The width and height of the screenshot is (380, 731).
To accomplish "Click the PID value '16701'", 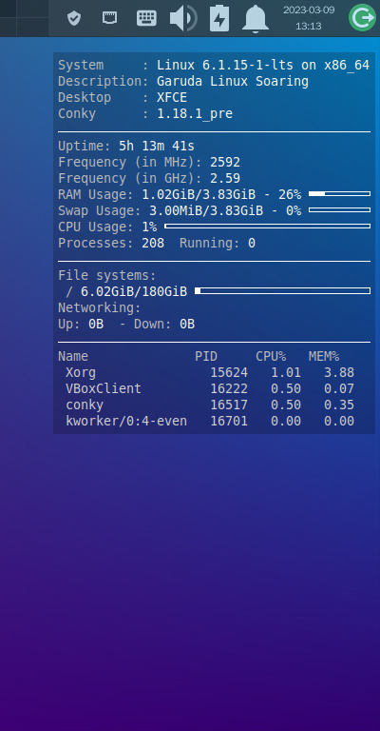I will click(x=229, y=422).
